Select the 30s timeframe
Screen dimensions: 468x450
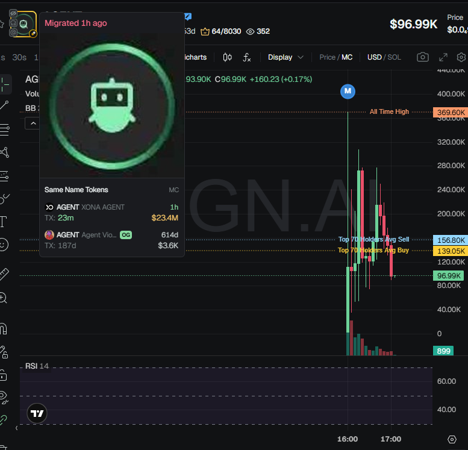[19, 57]
